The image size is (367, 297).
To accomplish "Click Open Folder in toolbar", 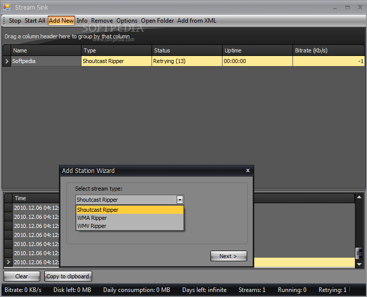I will (x=157, y=21).
